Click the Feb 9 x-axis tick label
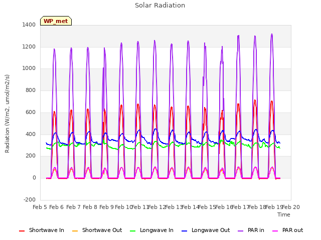Viewport: 321px width, 240px height. coord(107,207)
